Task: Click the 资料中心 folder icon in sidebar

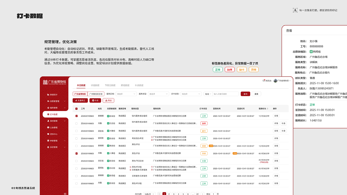Action: (x=48, y=134)
